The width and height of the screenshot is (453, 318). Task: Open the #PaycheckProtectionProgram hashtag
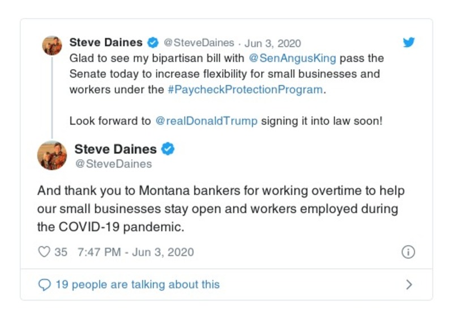point(245,90)
